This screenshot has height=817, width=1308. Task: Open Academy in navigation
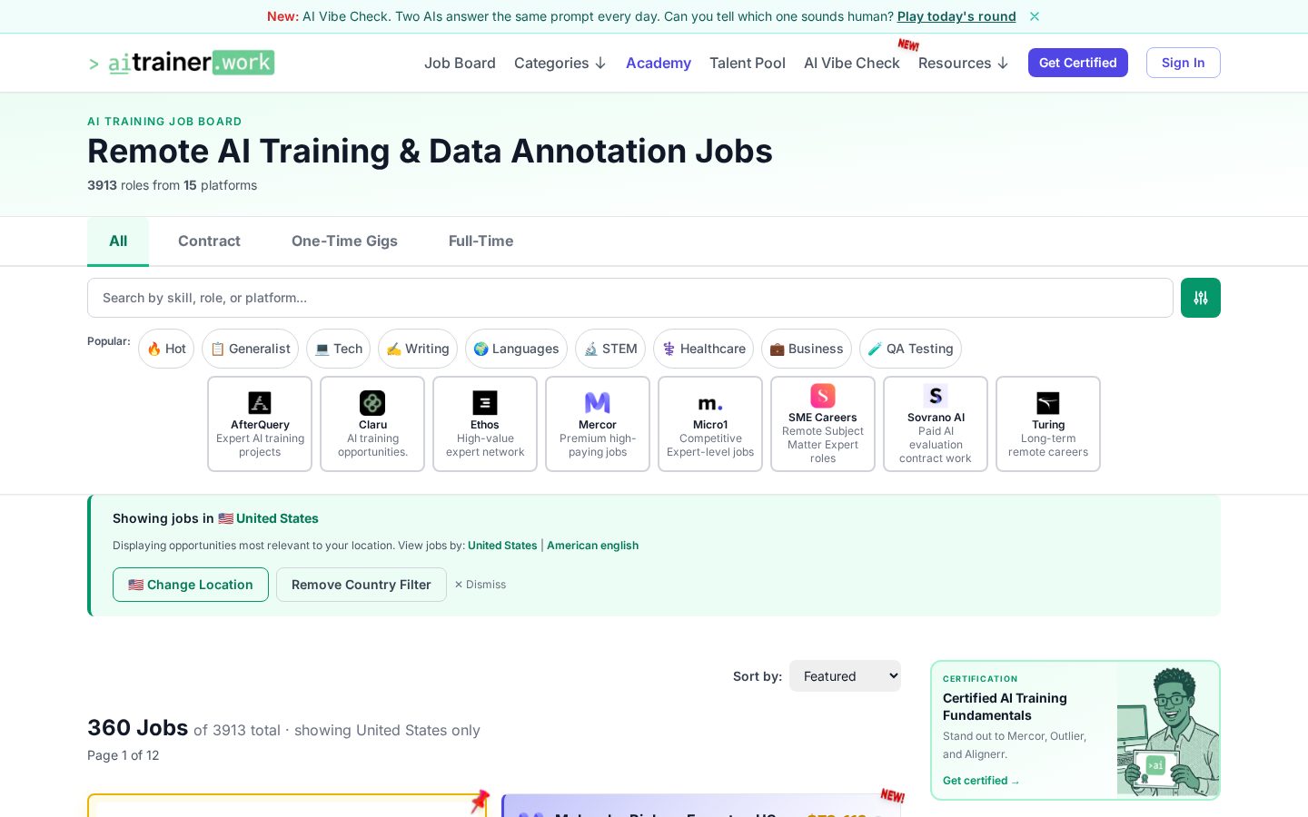[x=659, y=63]
